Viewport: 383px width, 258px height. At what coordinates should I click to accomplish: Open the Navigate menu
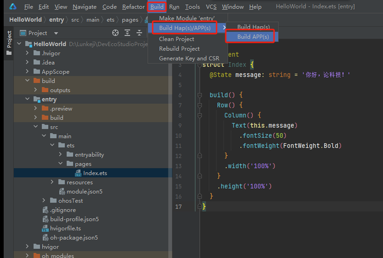(x=84, y=7)
